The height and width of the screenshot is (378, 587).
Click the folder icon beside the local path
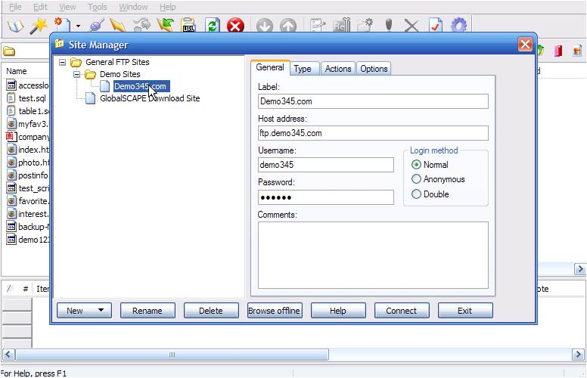click(x=9, y=51)
